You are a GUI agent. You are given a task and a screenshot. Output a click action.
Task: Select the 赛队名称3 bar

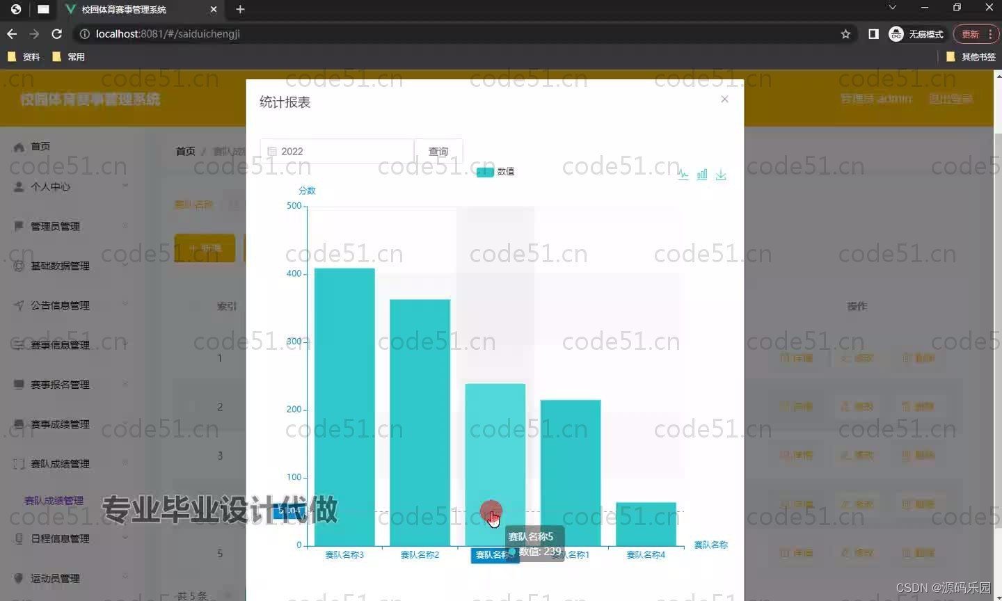pyautogui.click(x=344, y=407)
